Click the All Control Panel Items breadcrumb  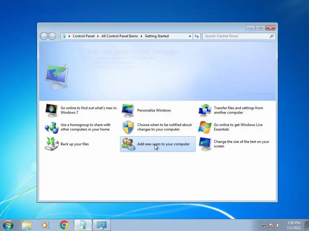119,36
